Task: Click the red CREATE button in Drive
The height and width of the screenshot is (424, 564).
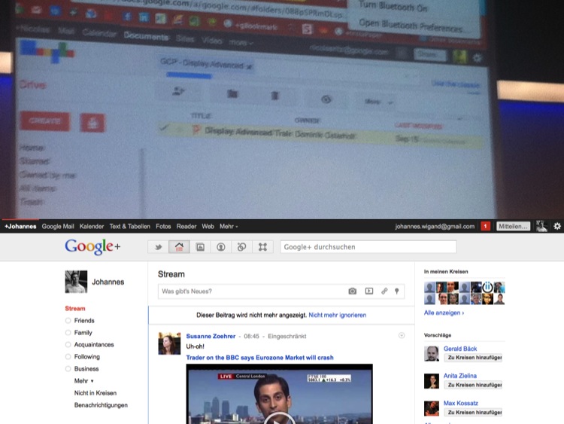Action: point(45,120)
